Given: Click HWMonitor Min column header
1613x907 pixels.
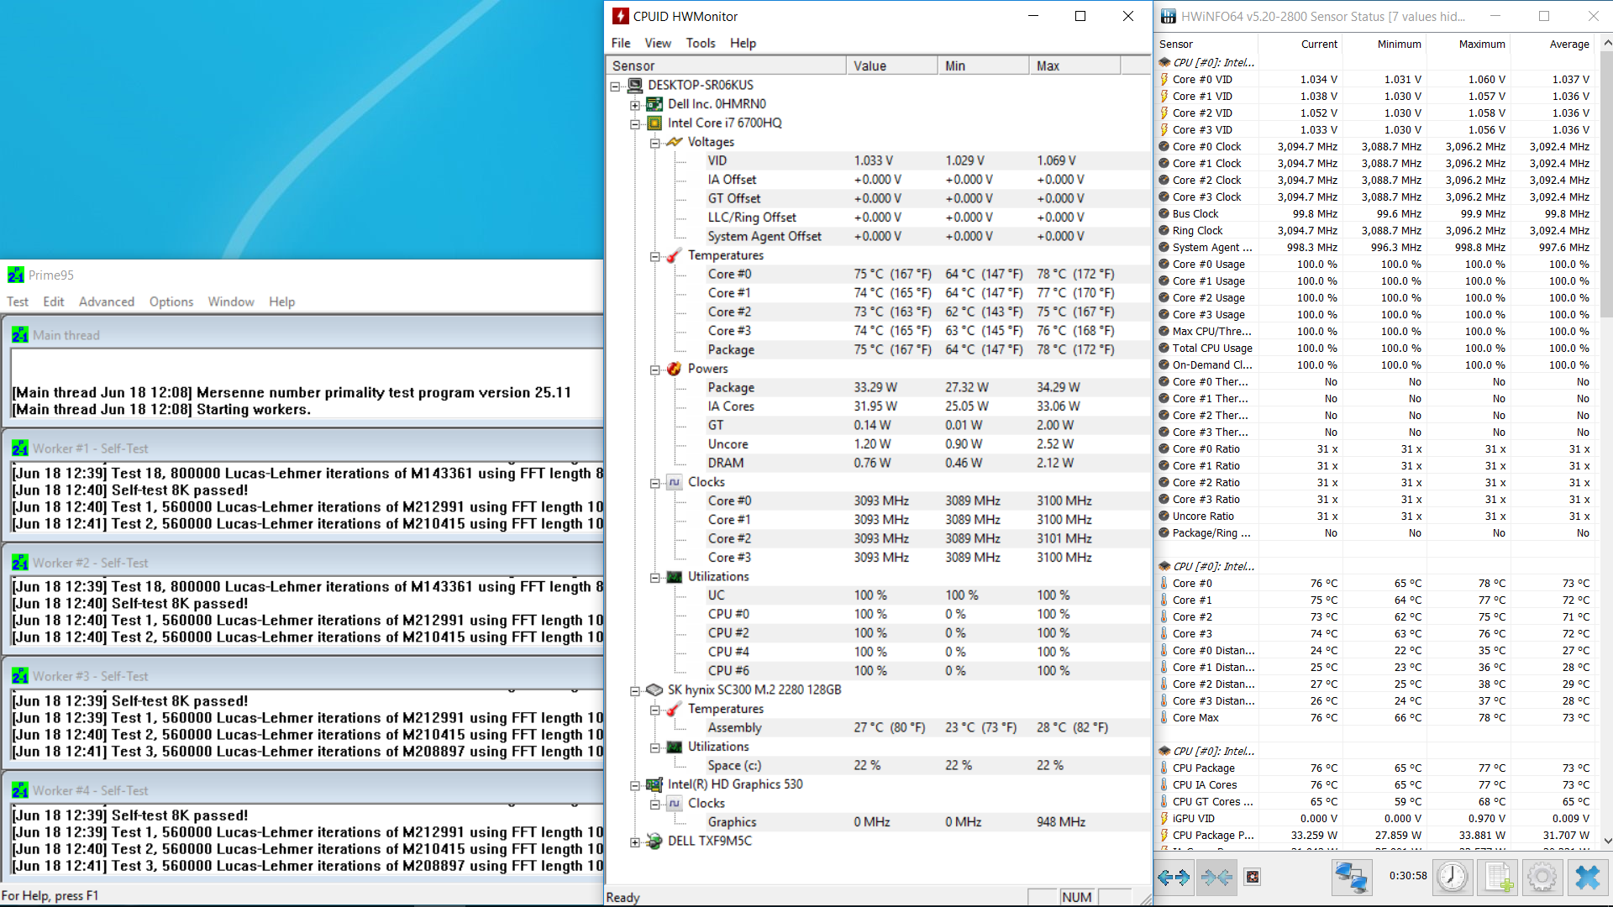Looking at the screenshot, I should tap(983, 66).
